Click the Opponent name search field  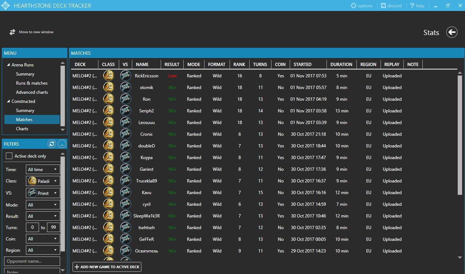32,261
